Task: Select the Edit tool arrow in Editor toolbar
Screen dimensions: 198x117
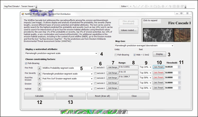Action: point(131,6)
